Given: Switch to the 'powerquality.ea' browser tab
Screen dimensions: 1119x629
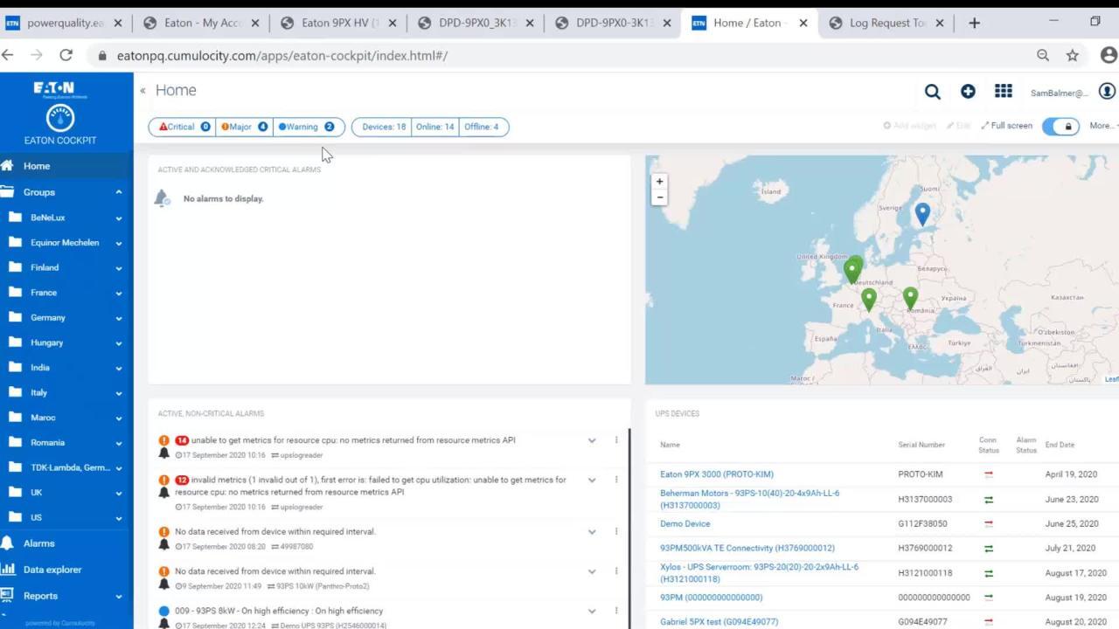Looking at the screenshot, I should [66, 23].
